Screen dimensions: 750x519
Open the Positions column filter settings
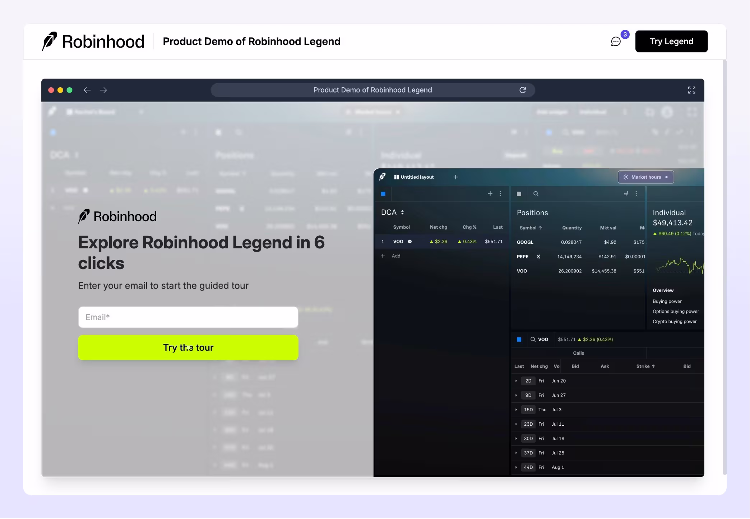626,193
